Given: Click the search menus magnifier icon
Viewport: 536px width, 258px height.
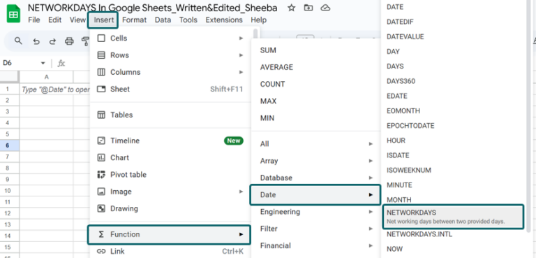Looking at the screenshot, I should [x=18, y=41].
